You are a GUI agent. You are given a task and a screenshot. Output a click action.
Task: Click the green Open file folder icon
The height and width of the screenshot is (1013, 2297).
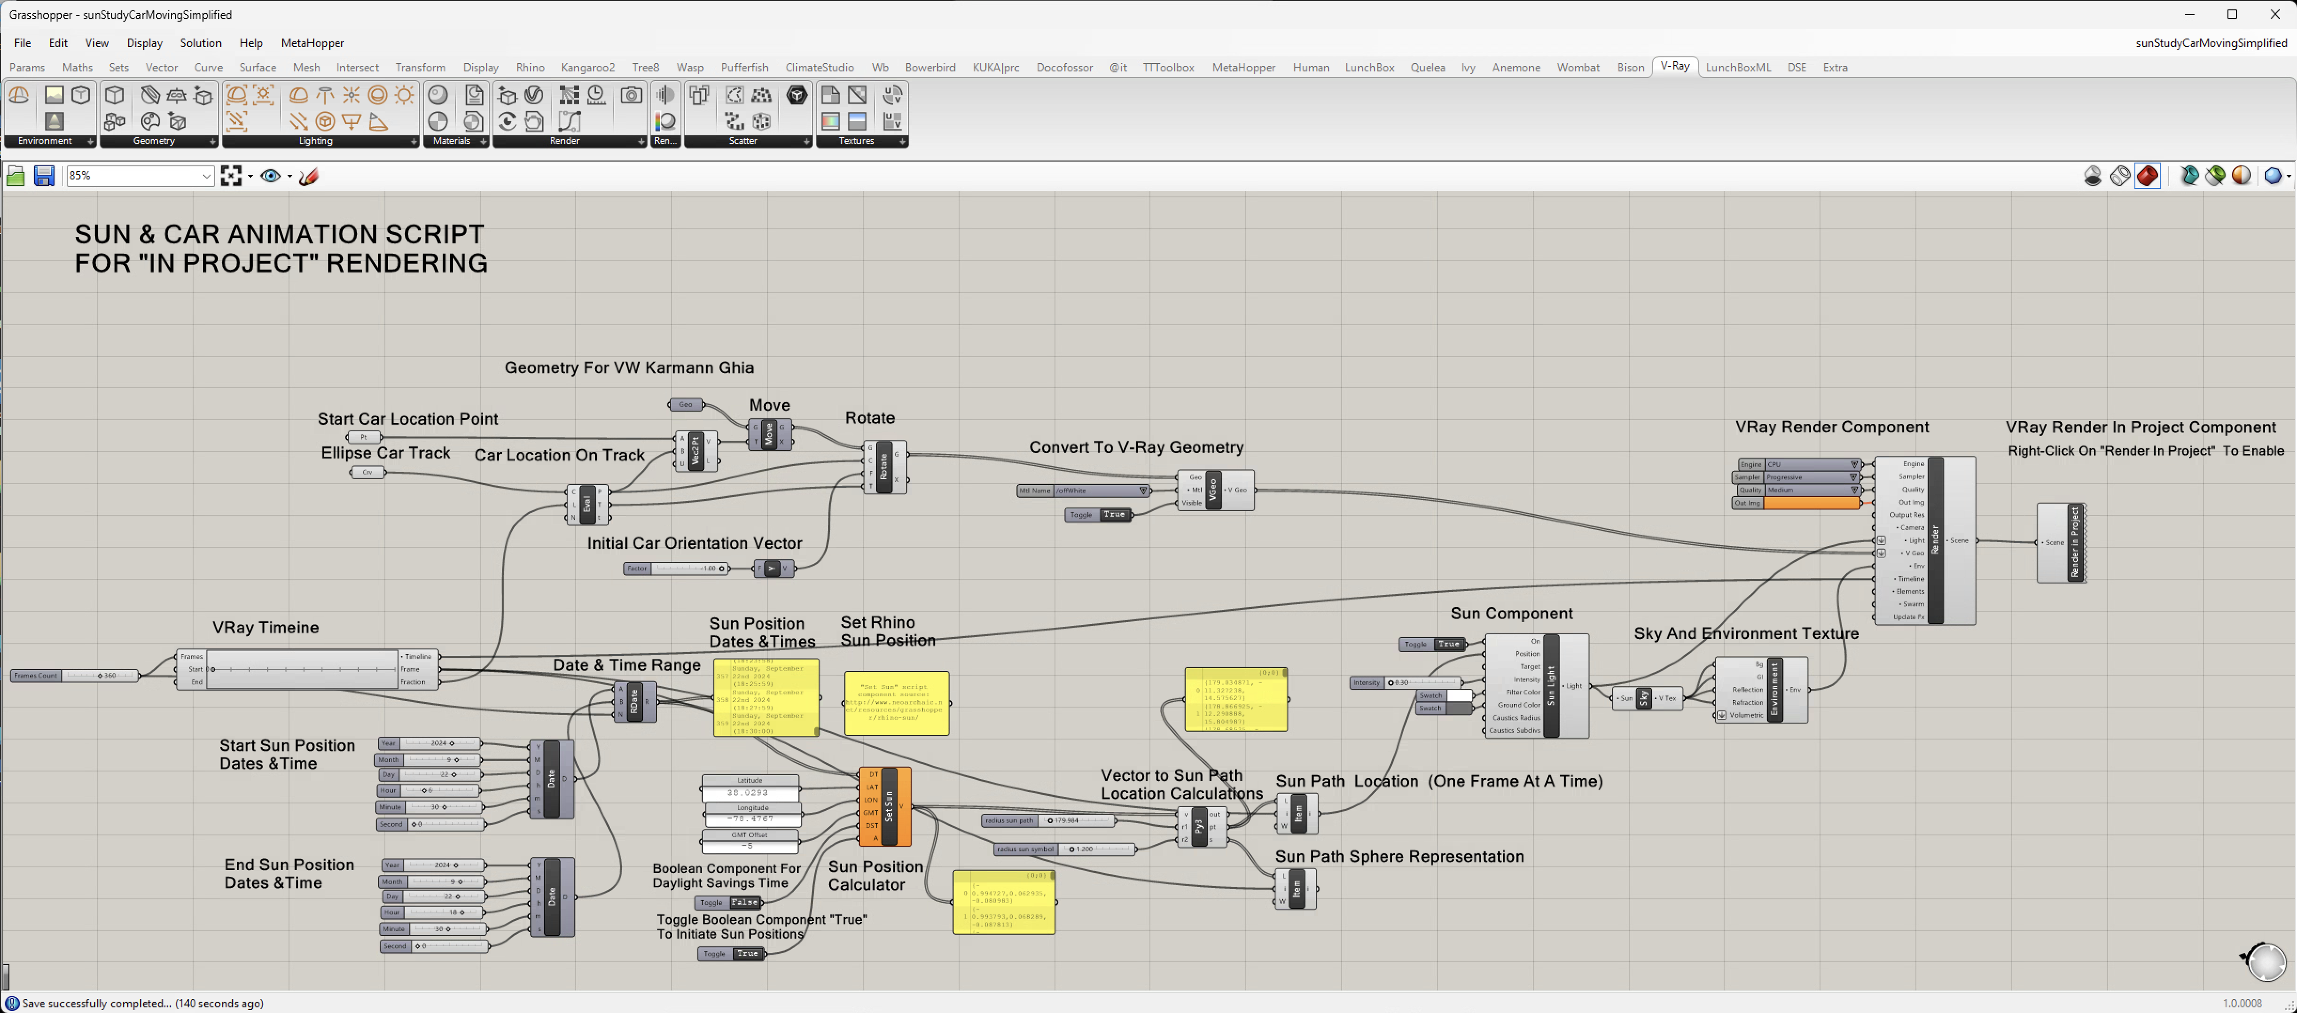[16, 176]
